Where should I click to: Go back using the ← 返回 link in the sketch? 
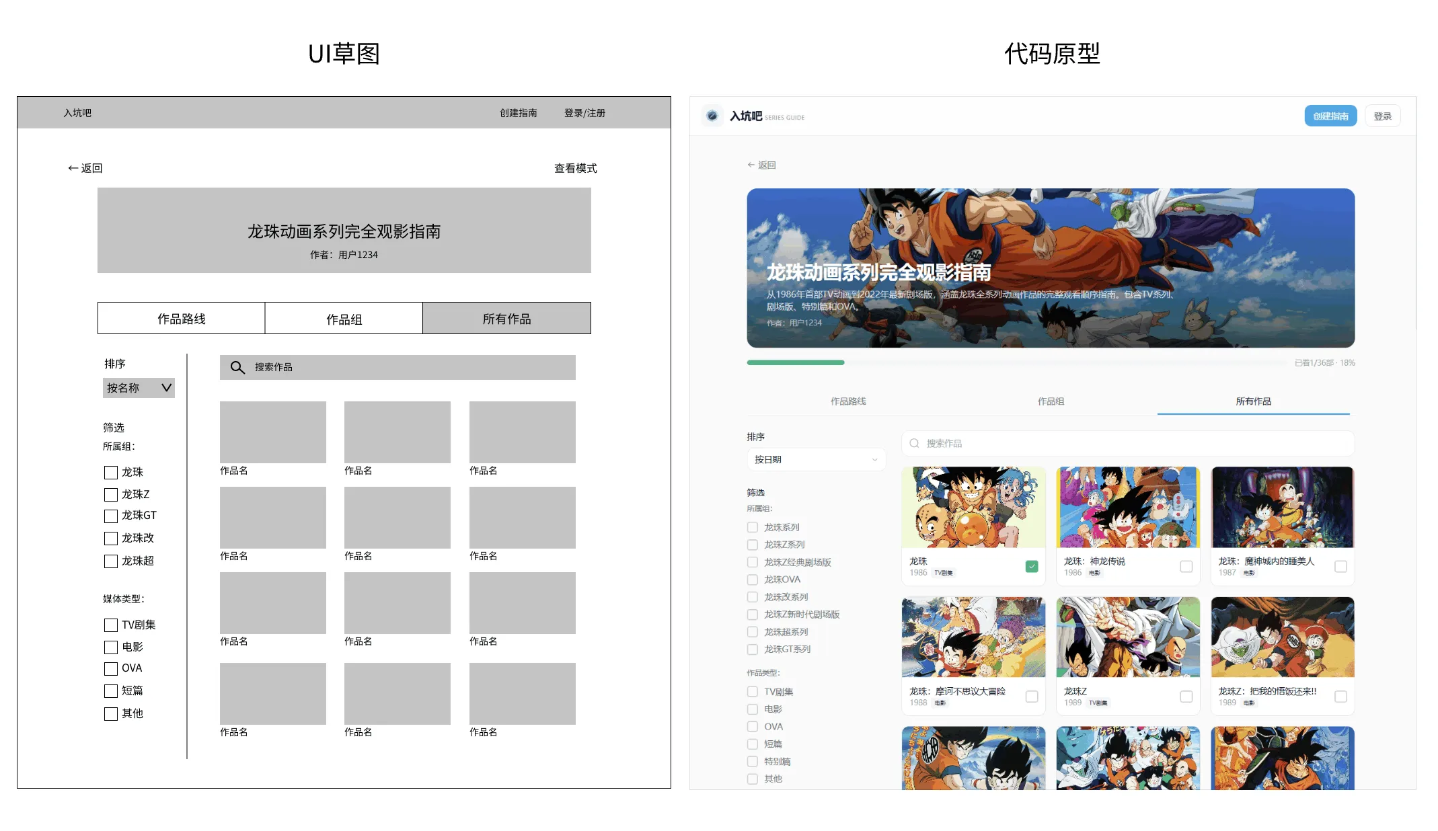85,168
